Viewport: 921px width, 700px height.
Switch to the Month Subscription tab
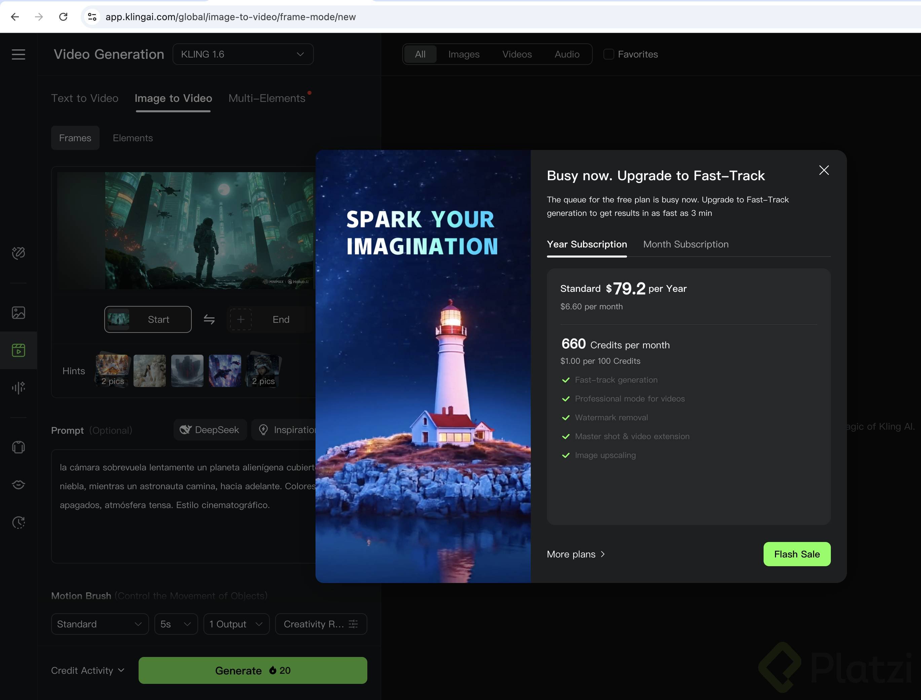pyautogui.click(x=686, y=244)
